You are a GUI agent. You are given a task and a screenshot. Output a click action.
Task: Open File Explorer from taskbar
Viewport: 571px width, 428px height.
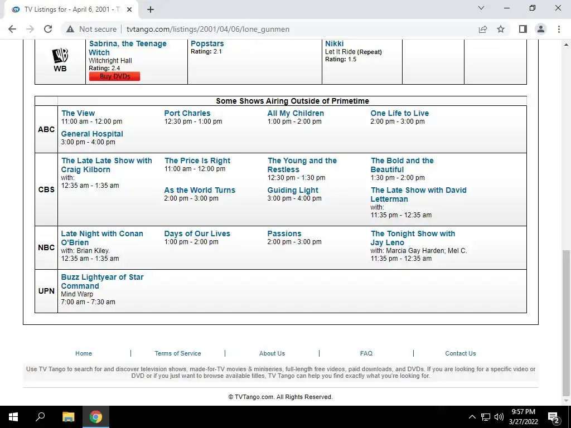coord(68,417)
